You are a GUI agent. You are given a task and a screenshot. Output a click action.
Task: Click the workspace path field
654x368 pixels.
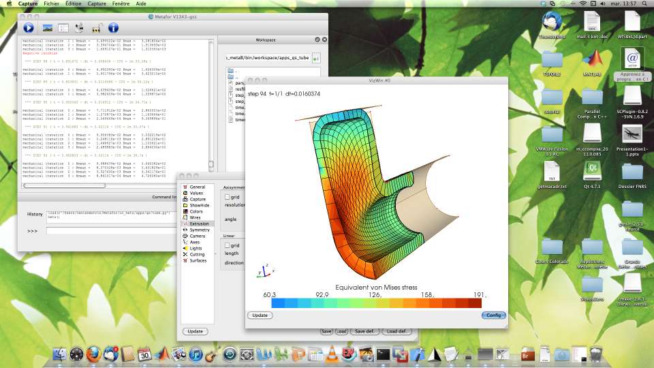click(x=268, y=58)
